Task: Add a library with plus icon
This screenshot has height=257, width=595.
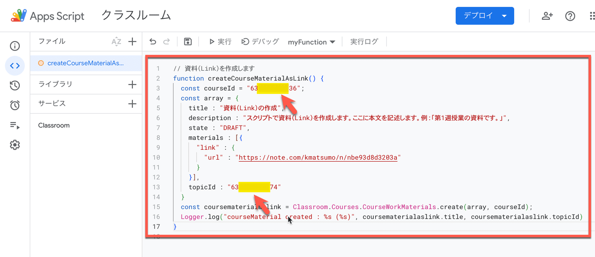Action: click(x=132, y=85)
